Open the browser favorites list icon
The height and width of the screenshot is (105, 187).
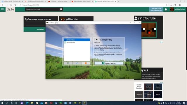(171, 5)
